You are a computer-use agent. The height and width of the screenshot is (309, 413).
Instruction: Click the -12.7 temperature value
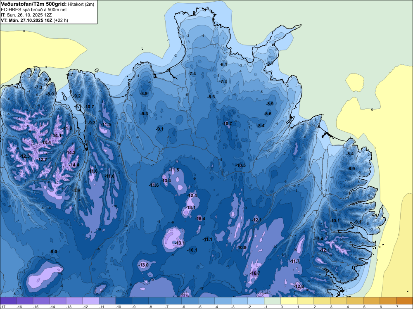(42, 159)
